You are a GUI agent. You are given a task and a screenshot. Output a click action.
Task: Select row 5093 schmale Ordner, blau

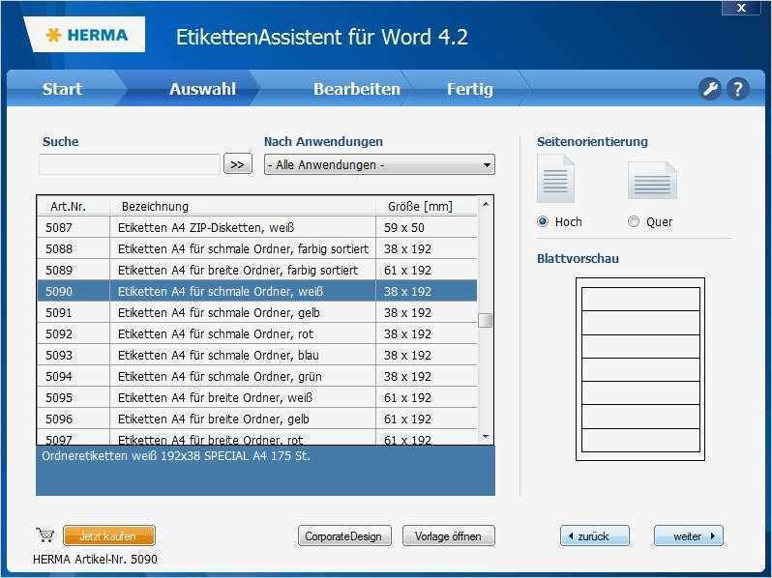tap(257, 355)
